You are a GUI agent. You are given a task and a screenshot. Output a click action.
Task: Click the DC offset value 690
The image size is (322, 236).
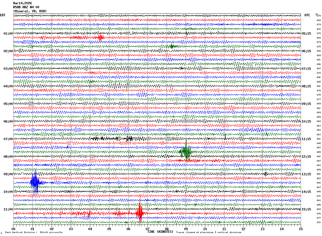point(319,78)
